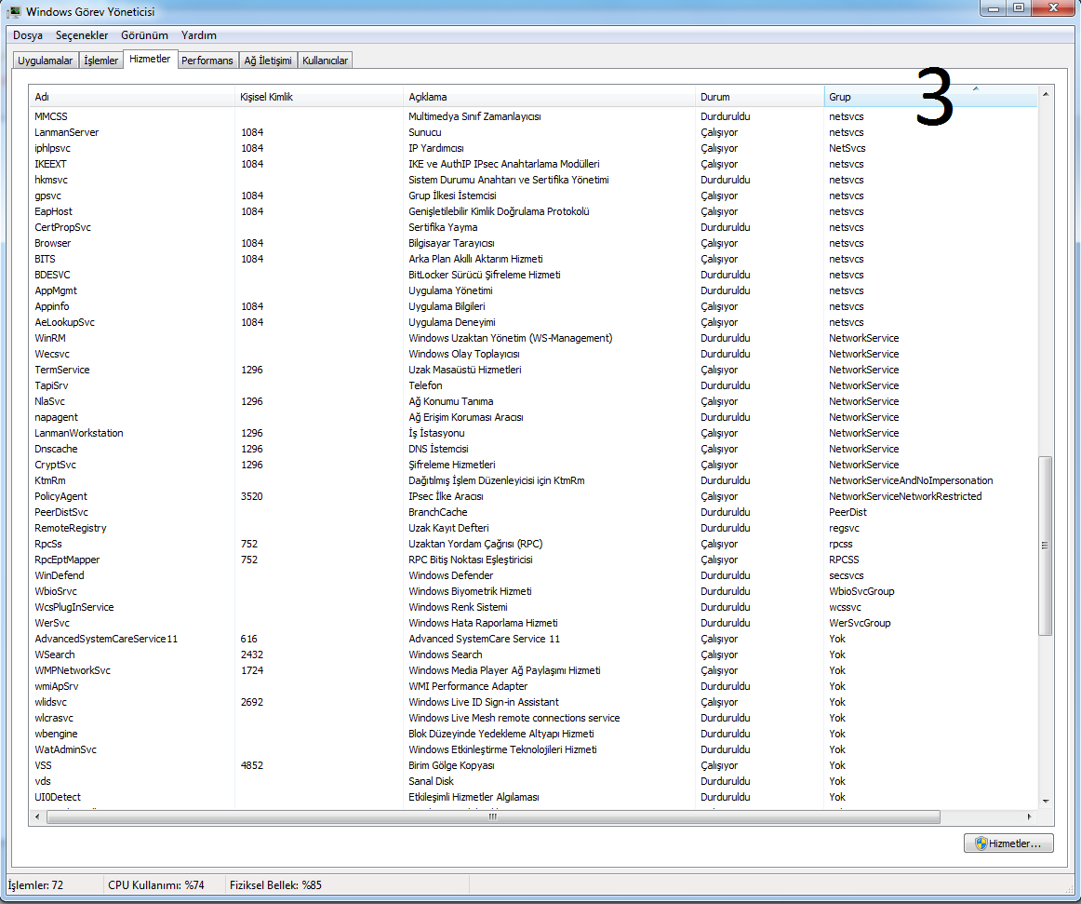Screen dimensions: 1081x904
Task: Select the Dnscache service row
Action: click(x=533, y=450)
